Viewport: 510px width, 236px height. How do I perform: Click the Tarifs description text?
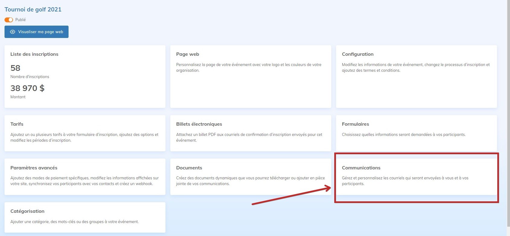(x=85, y=137)
